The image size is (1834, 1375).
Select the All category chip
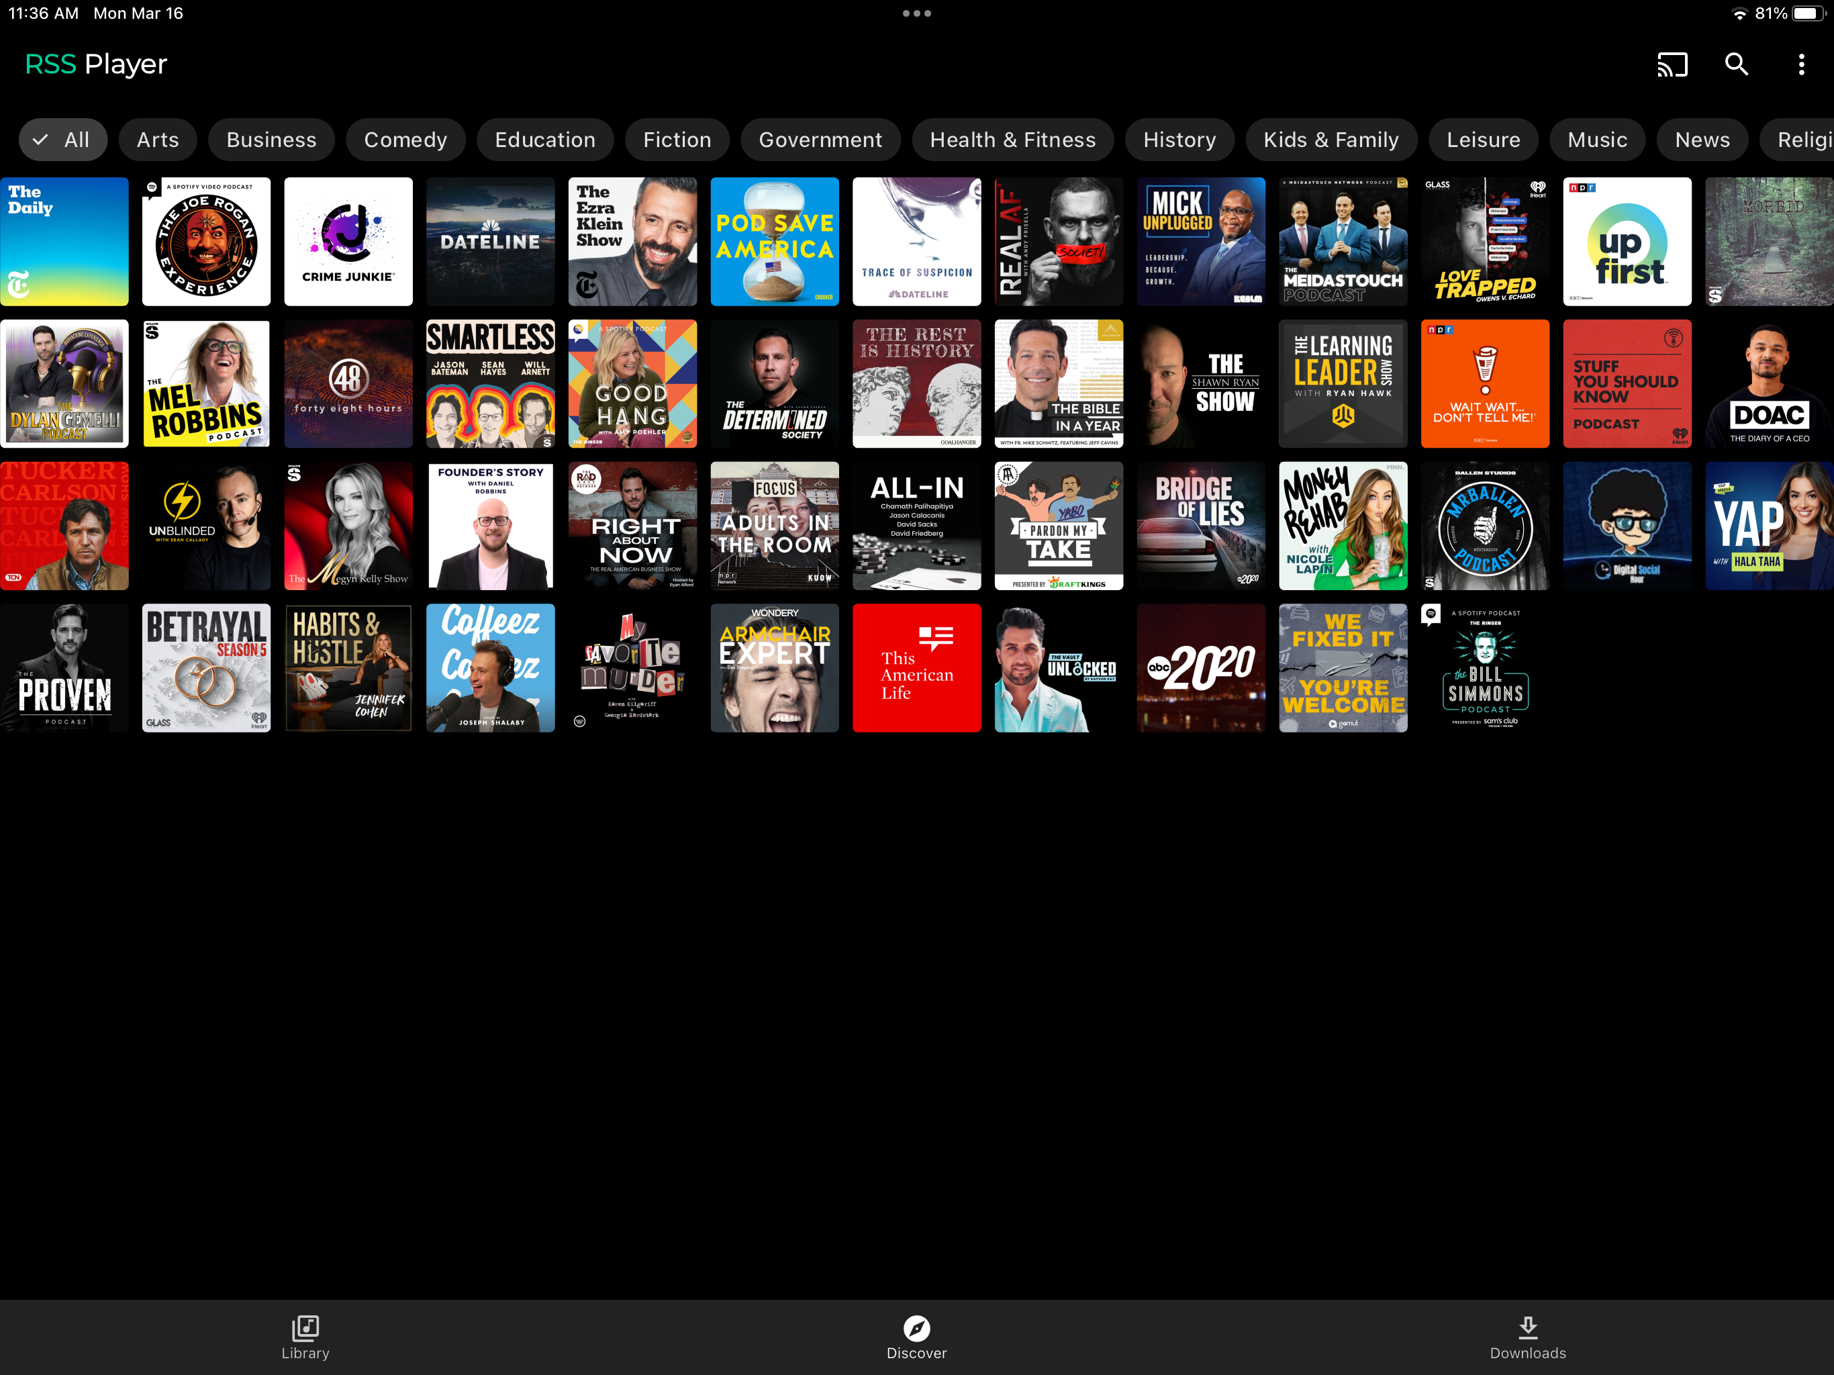(x=63, y=140)
